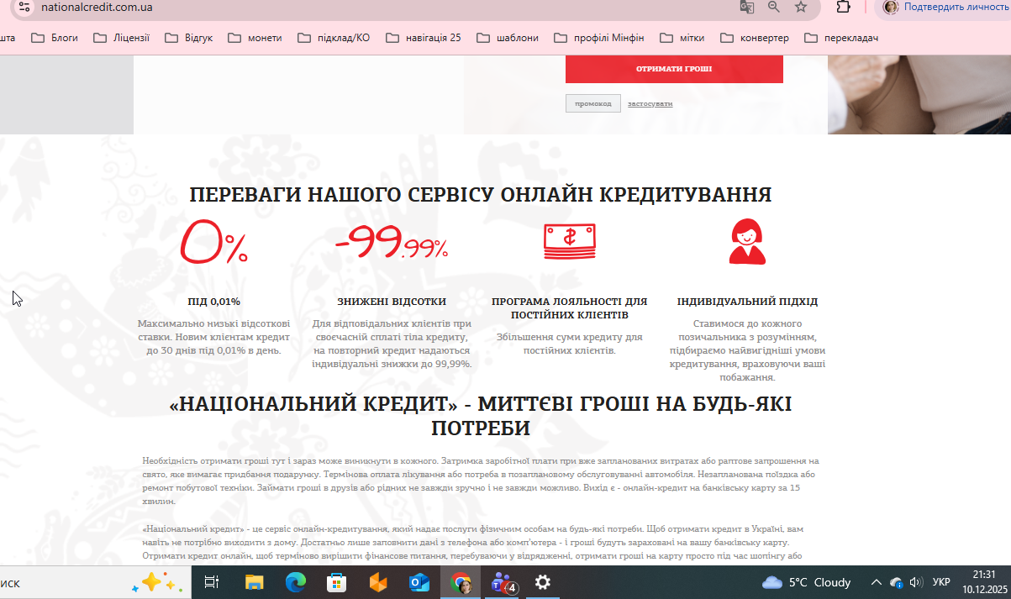Click the red money banknotes icon
1011x599 pixels.
[569, 242]
